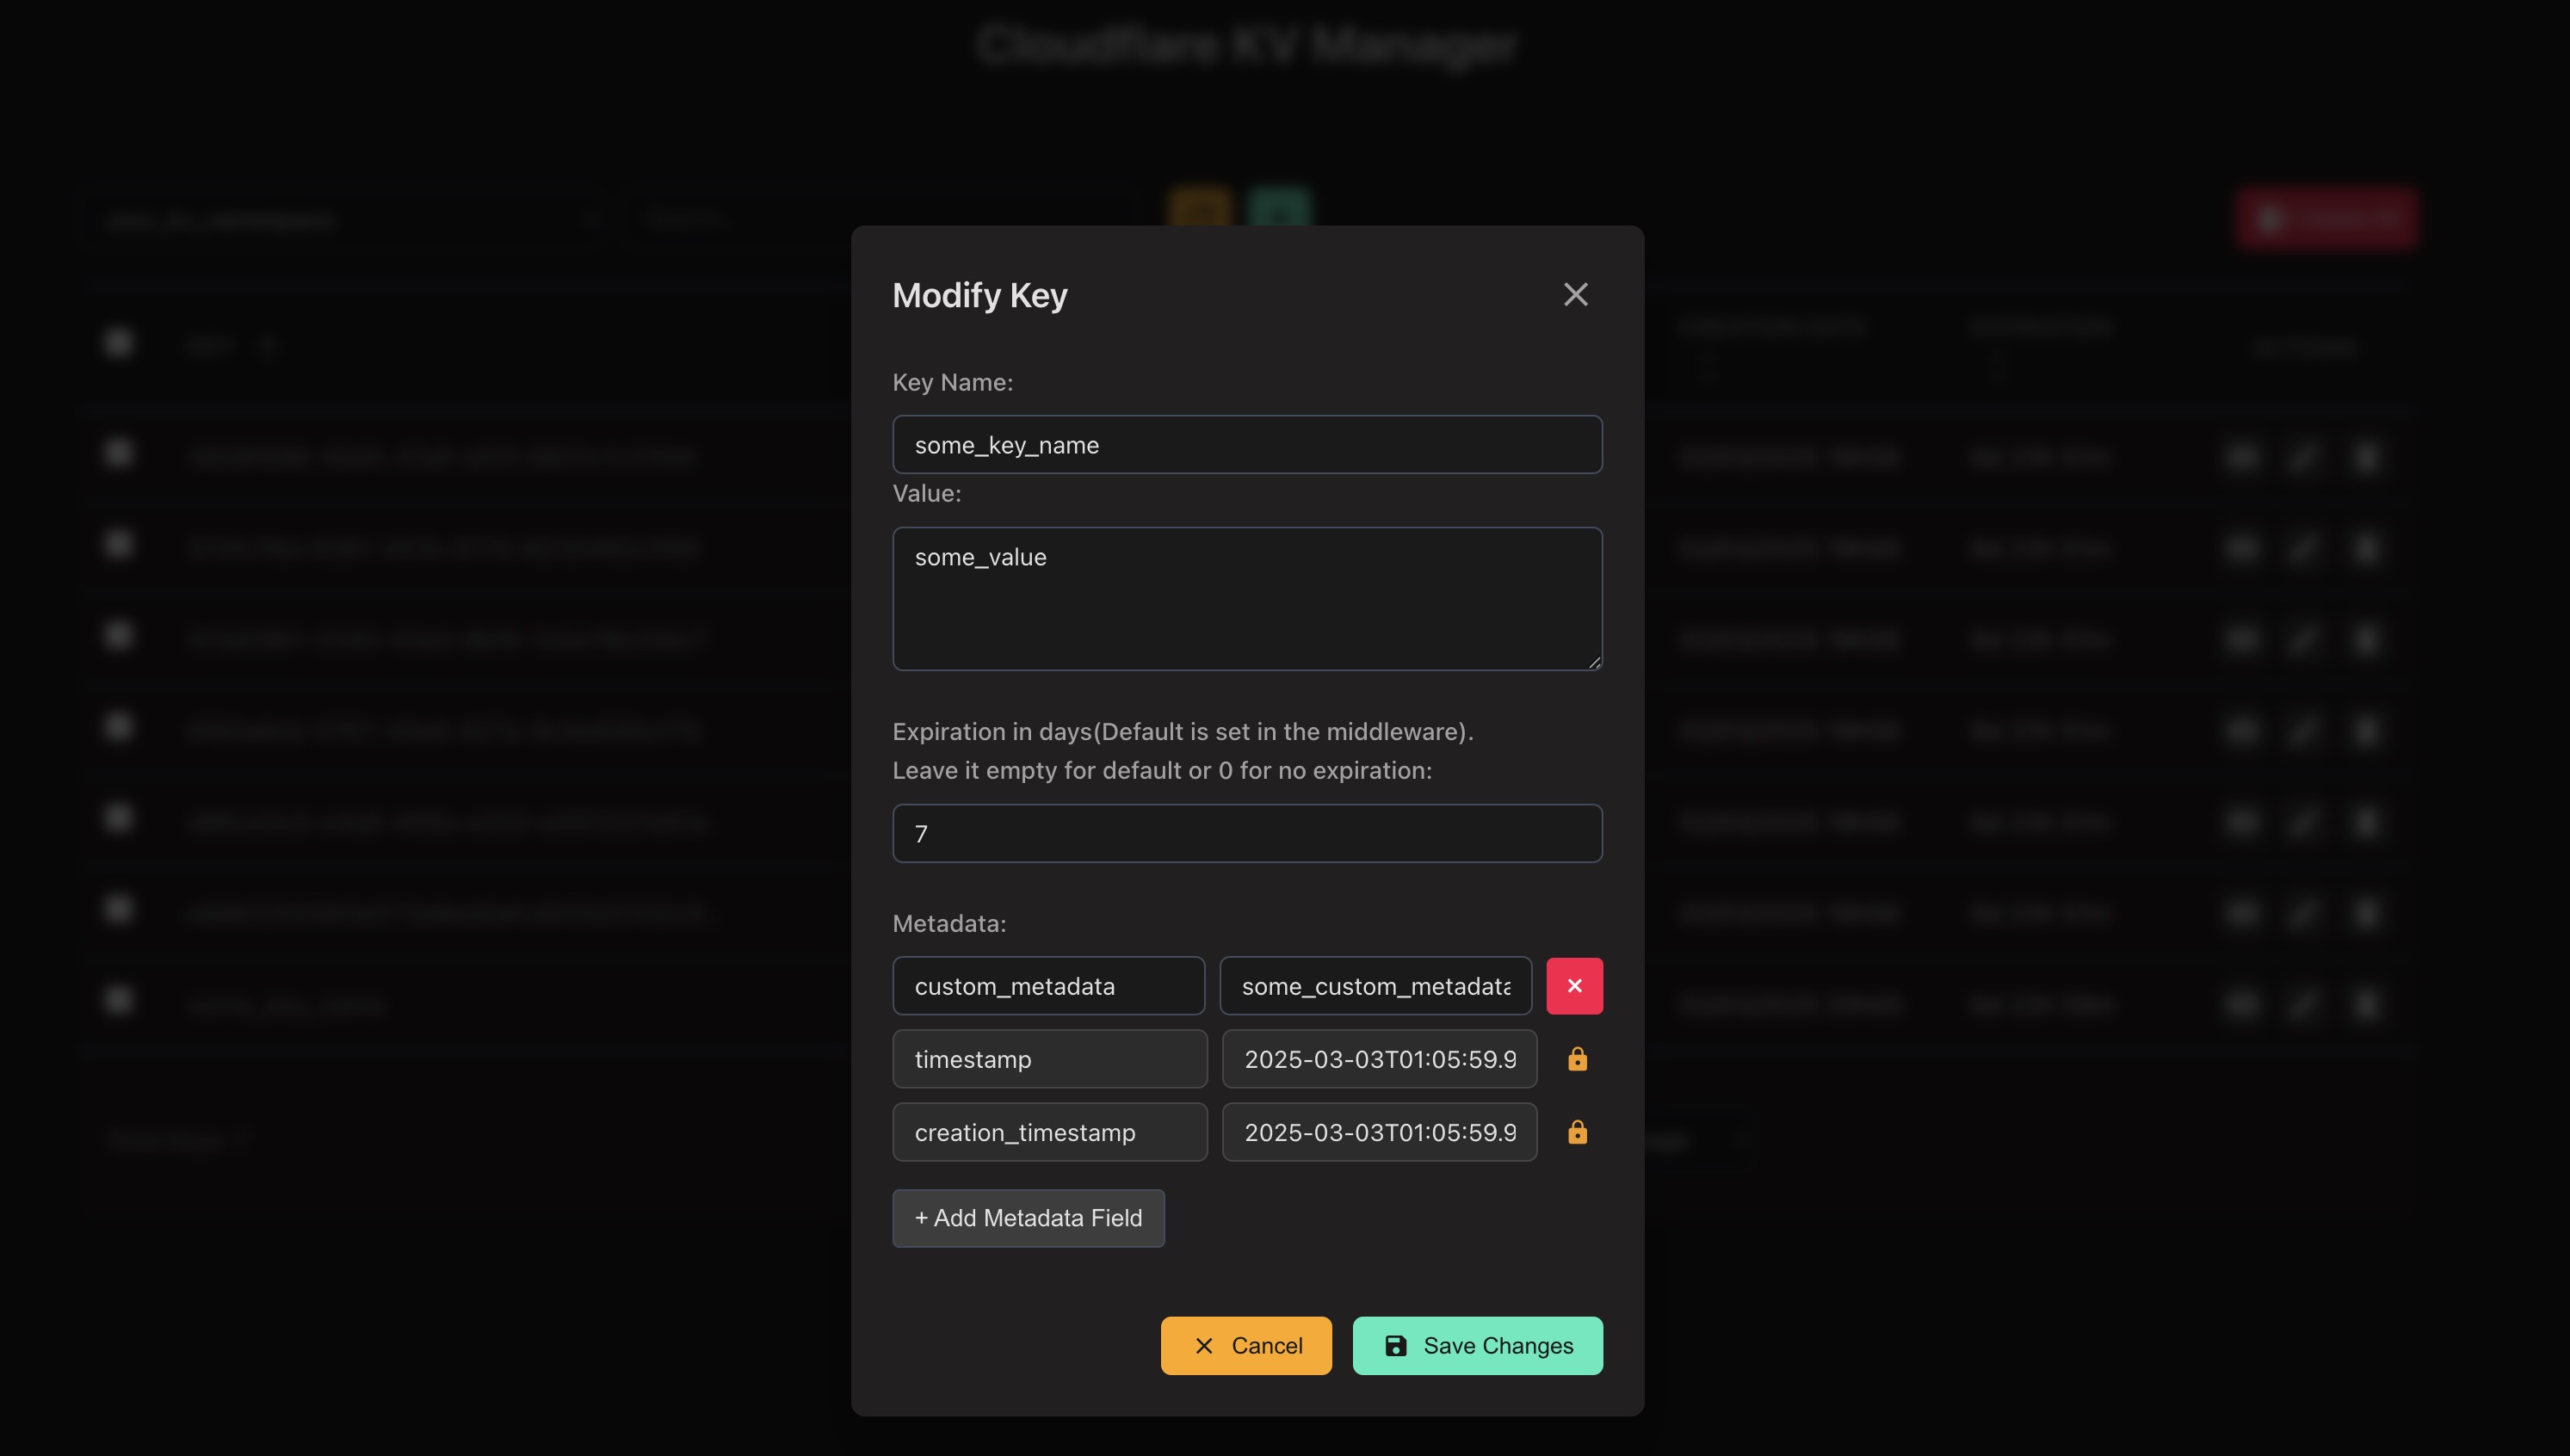
Task: Select the custom_metadata key field
Action: coord(1048,986)
